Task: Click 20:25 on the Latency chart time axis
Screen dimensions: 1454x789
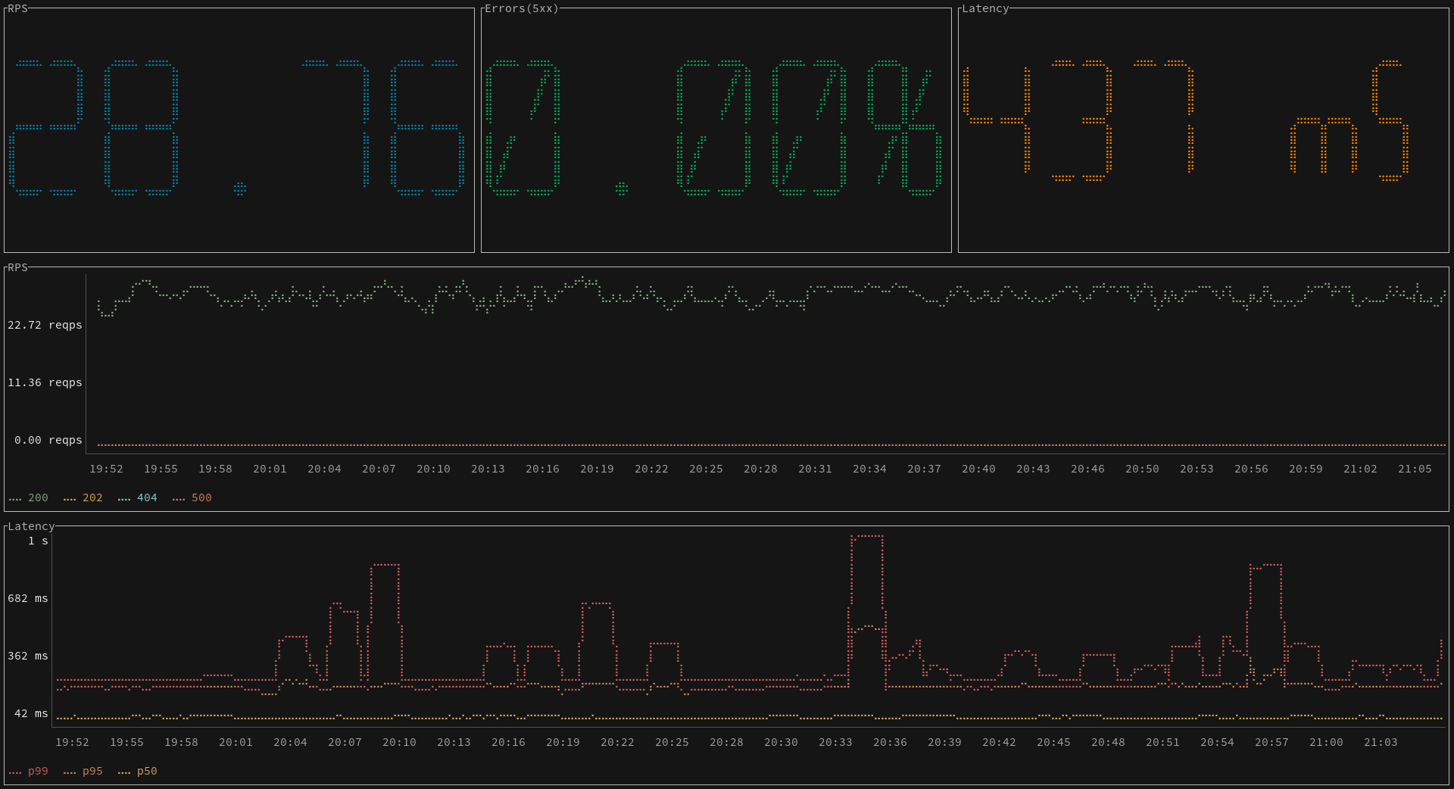Action: (672, 742)
